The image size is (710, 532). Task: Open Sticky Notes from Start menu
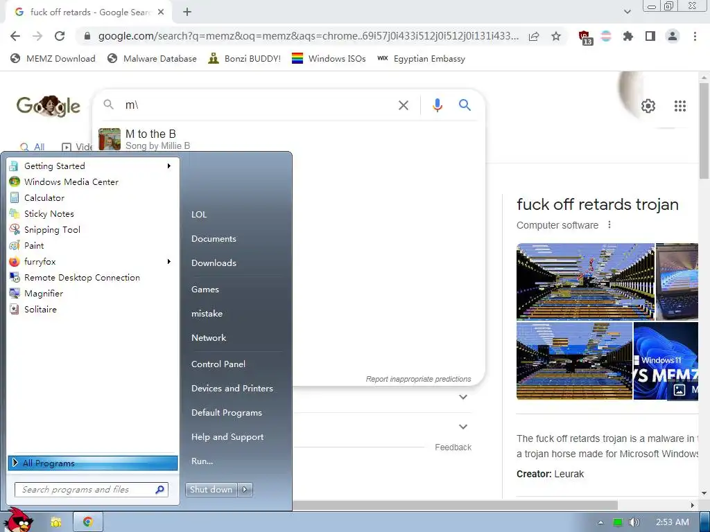click(x=92, y=213)
